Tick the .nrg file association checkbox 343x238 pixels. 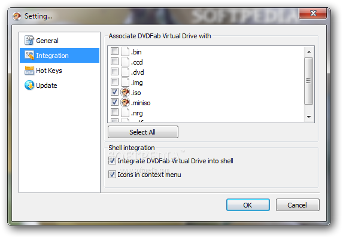point(114,112)
